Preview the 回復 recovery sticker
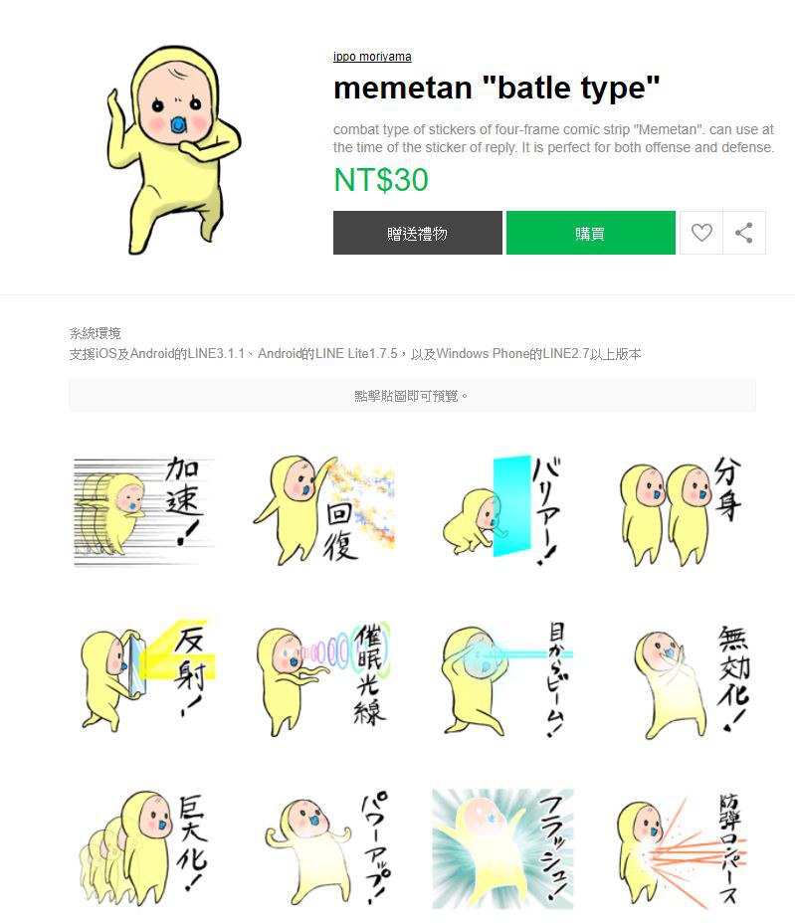795x923 pixels. (x=324, y=511)
